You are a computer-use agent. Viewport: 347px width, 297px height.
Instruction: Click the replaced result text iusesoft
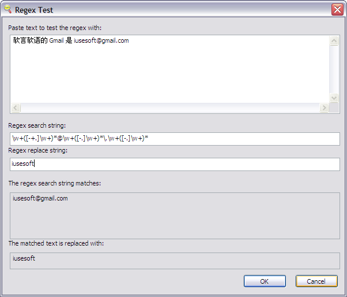(x=24, y=258)
